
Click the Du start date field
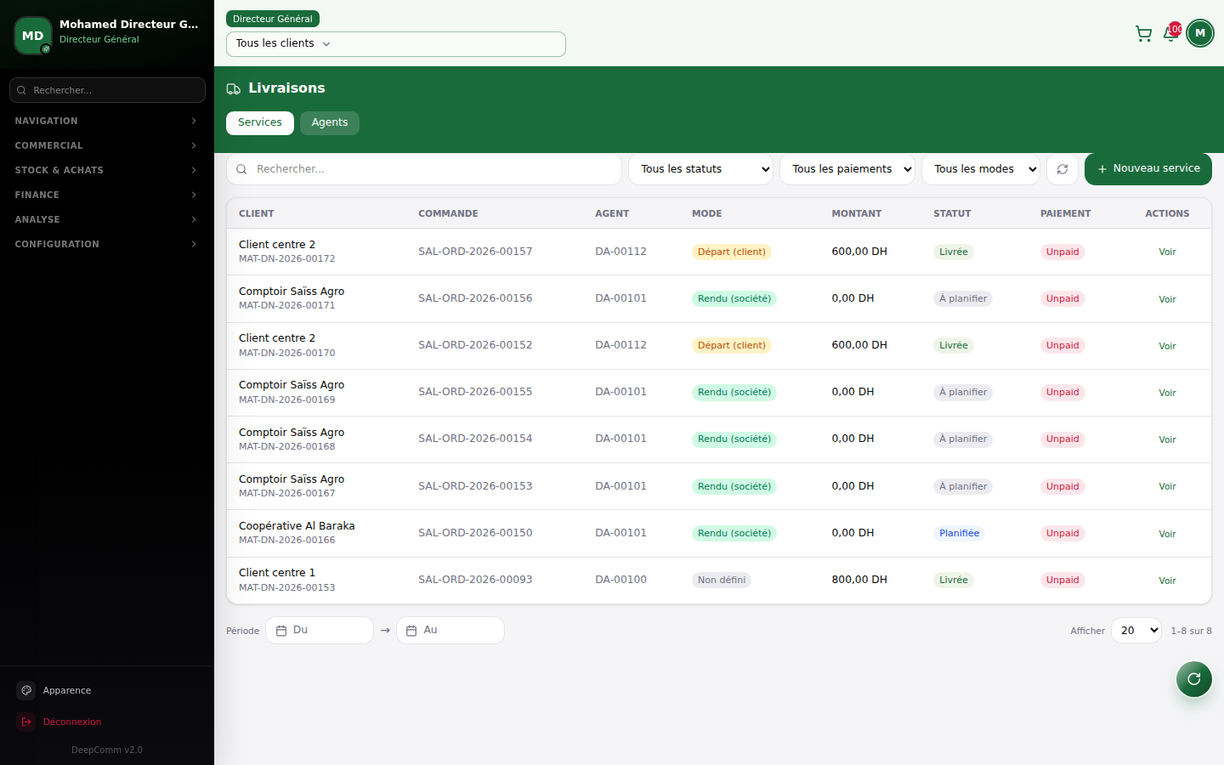[x=320, y=631]
